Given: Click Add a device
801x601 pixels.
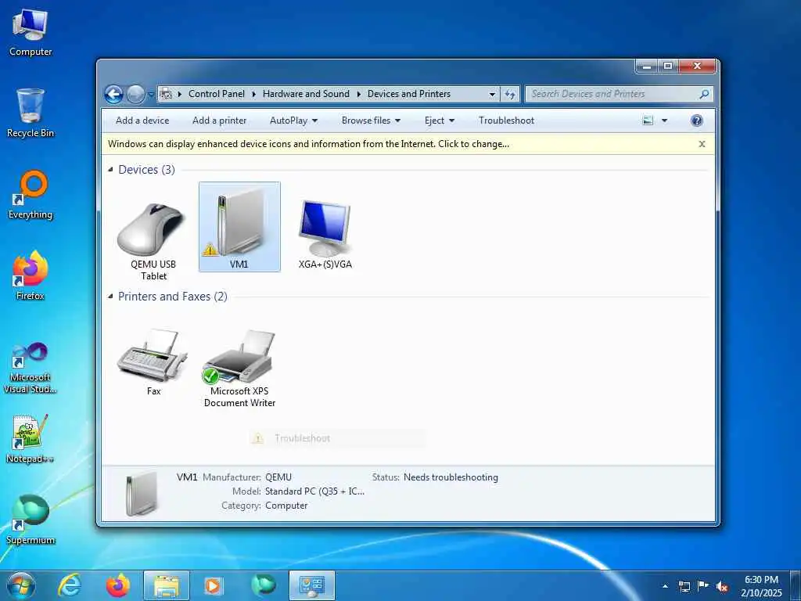Looking at the screenshot, I should point(142,121).
